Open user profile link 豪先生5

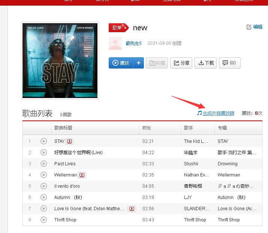133,43
